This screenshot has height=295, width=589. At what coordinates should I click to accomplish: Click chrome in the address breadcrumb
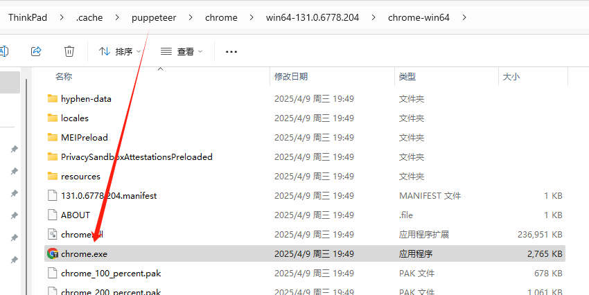[x=221, y=17]
